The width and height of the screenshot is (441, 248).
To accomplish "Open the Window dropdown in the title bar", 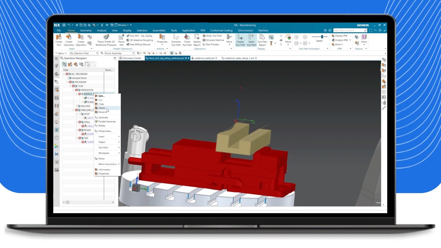I will [122, 25].
